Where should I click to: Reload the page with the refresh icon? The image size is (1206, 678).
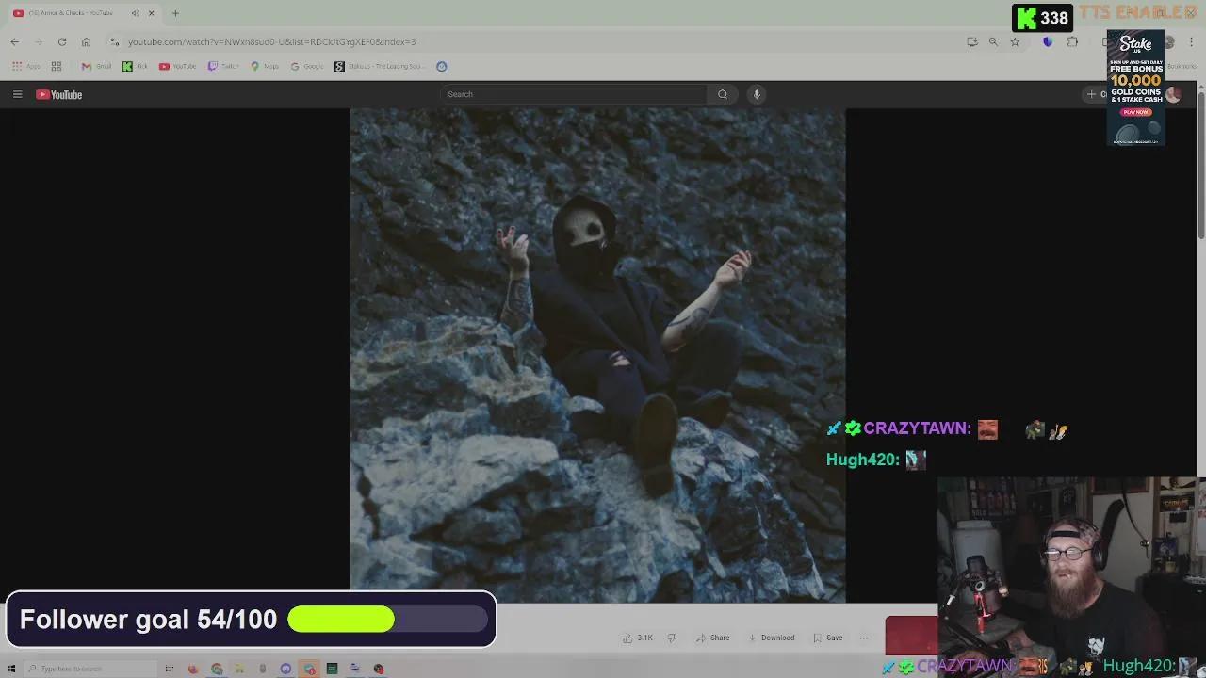click(62, 41)
